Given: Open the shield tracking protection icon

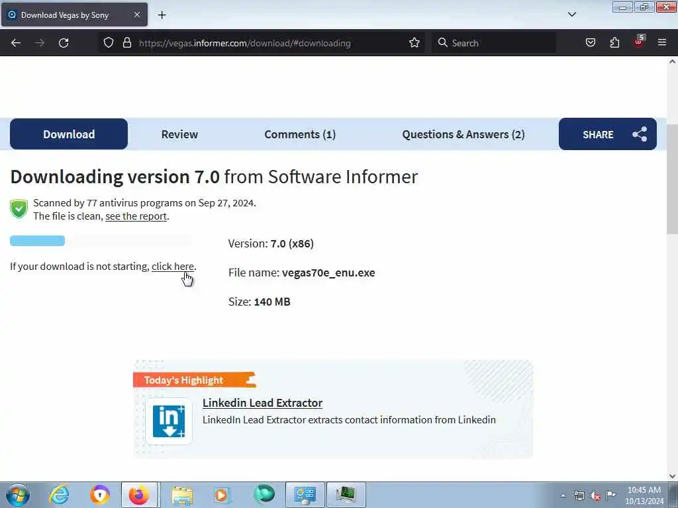Looking at the screenshot, I should point(109,43).
